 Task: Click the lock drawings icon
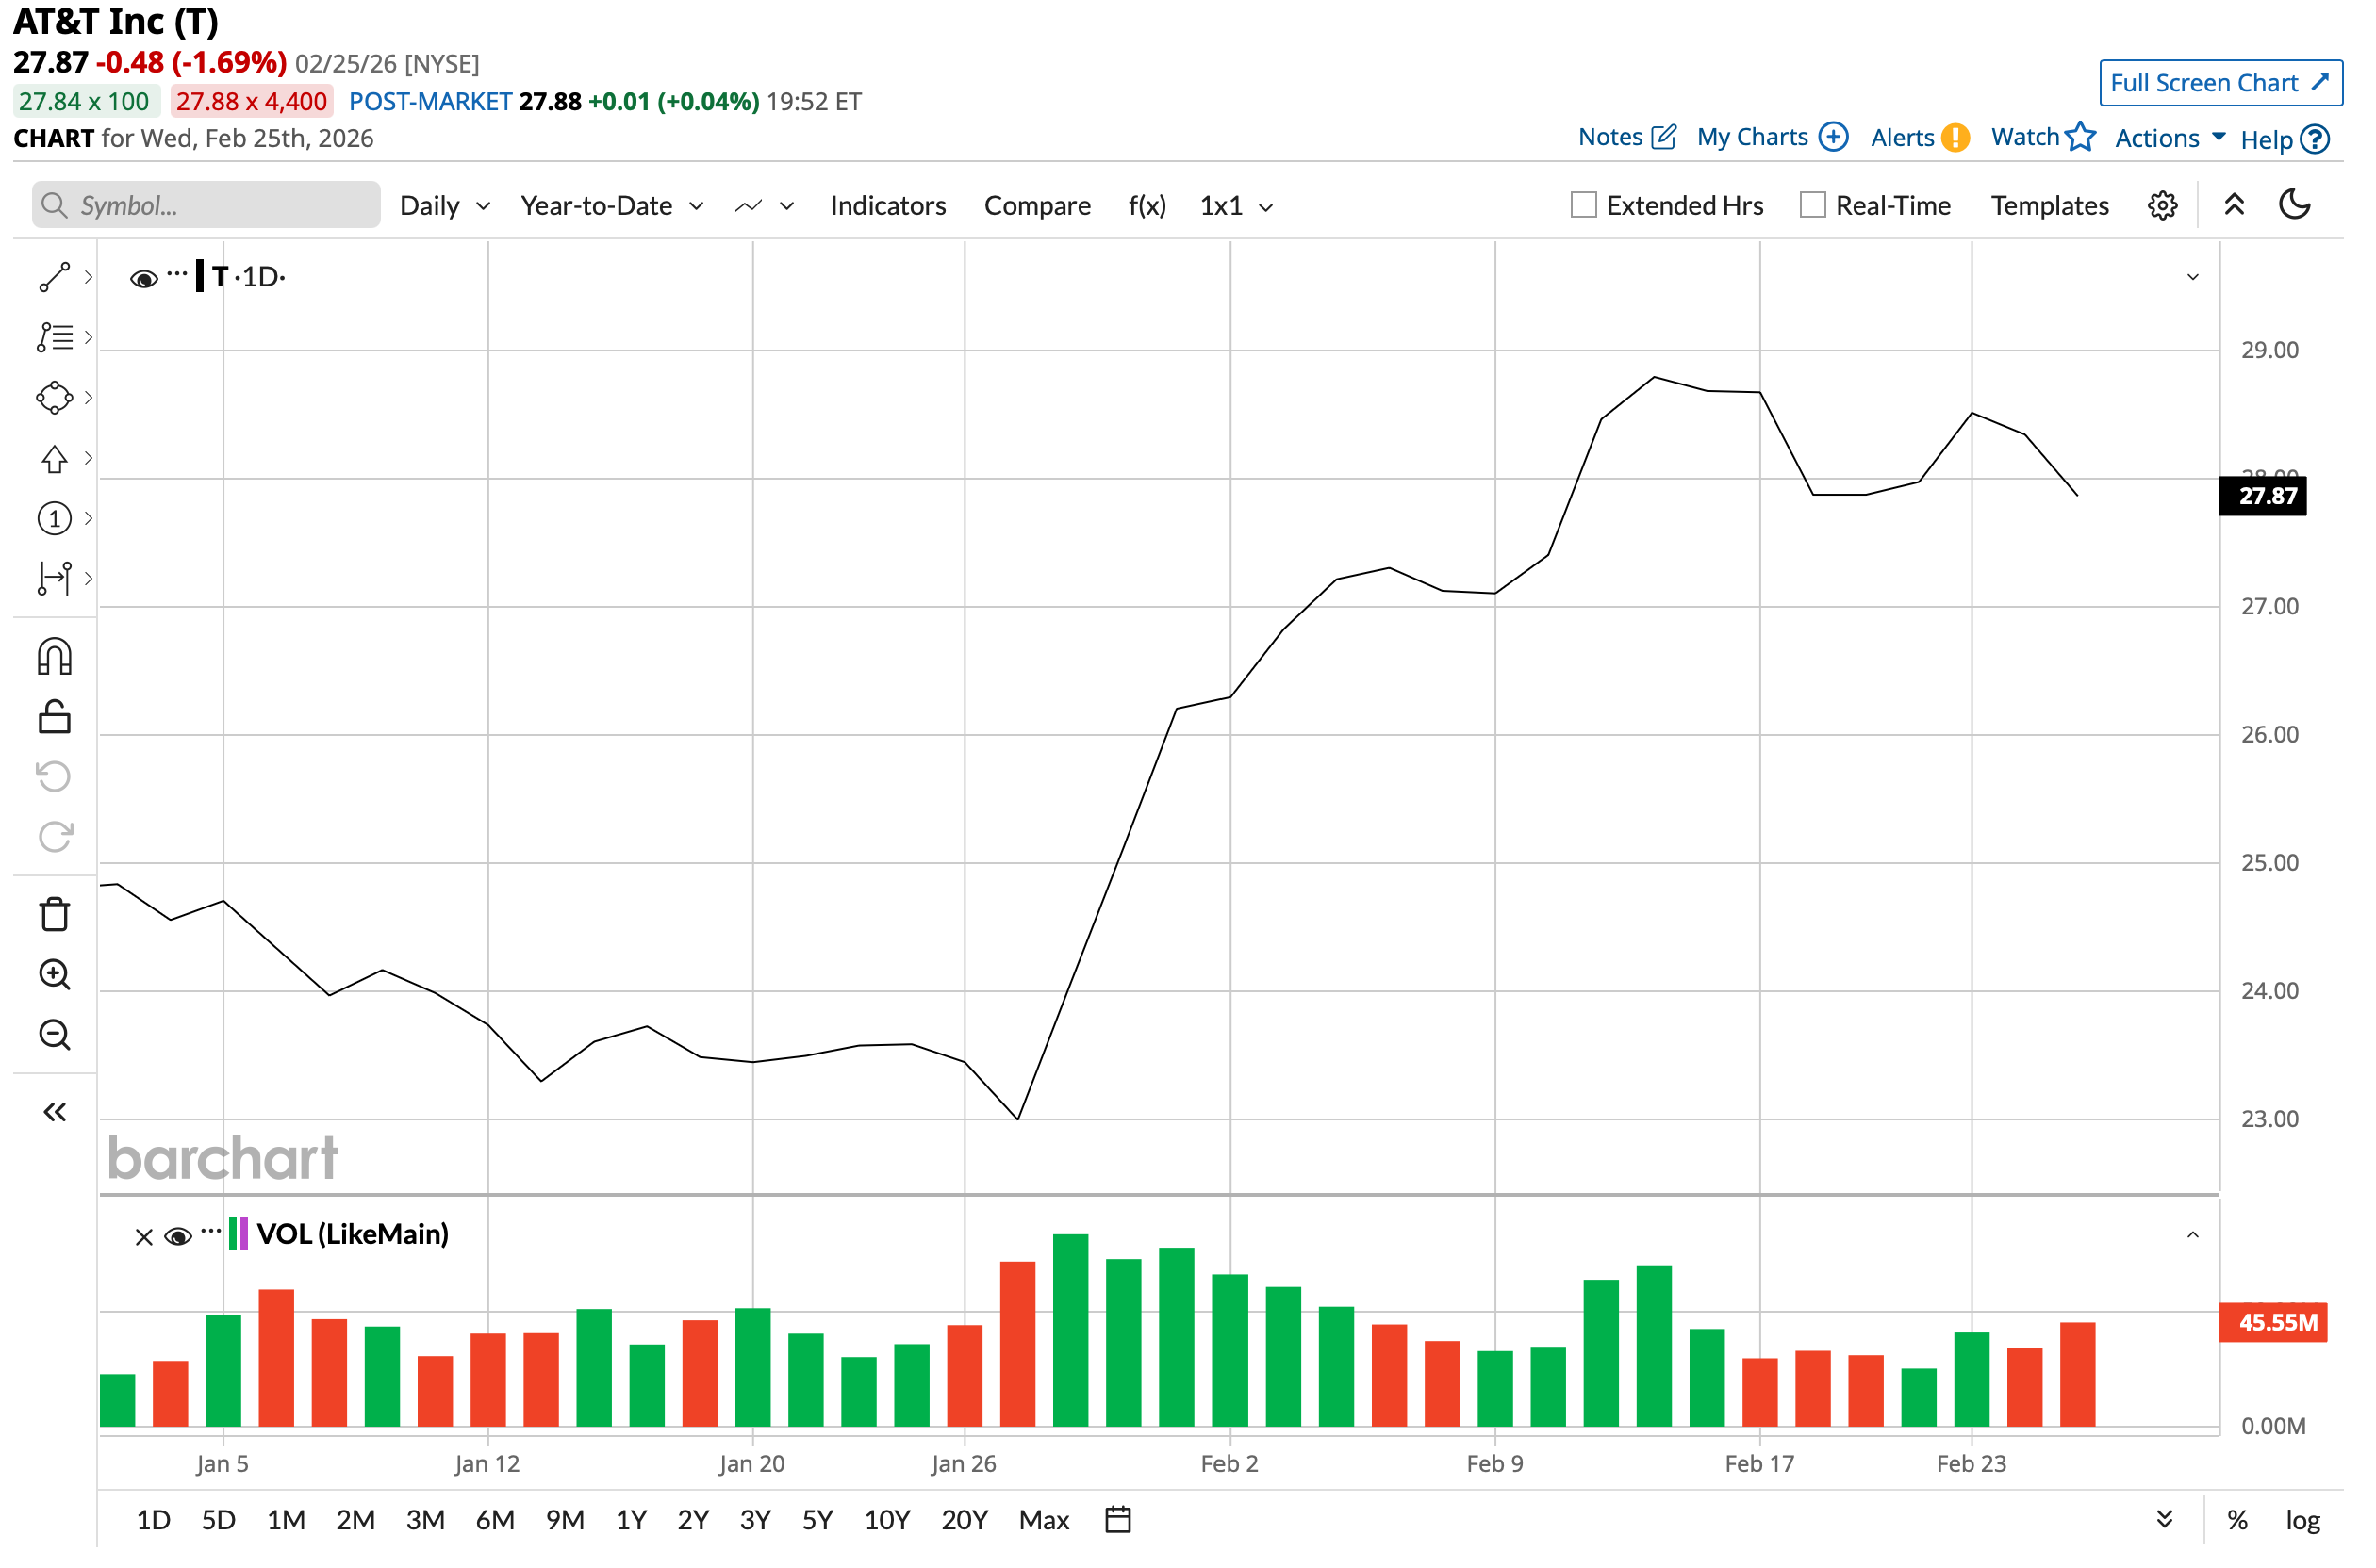tap(54, 717)
